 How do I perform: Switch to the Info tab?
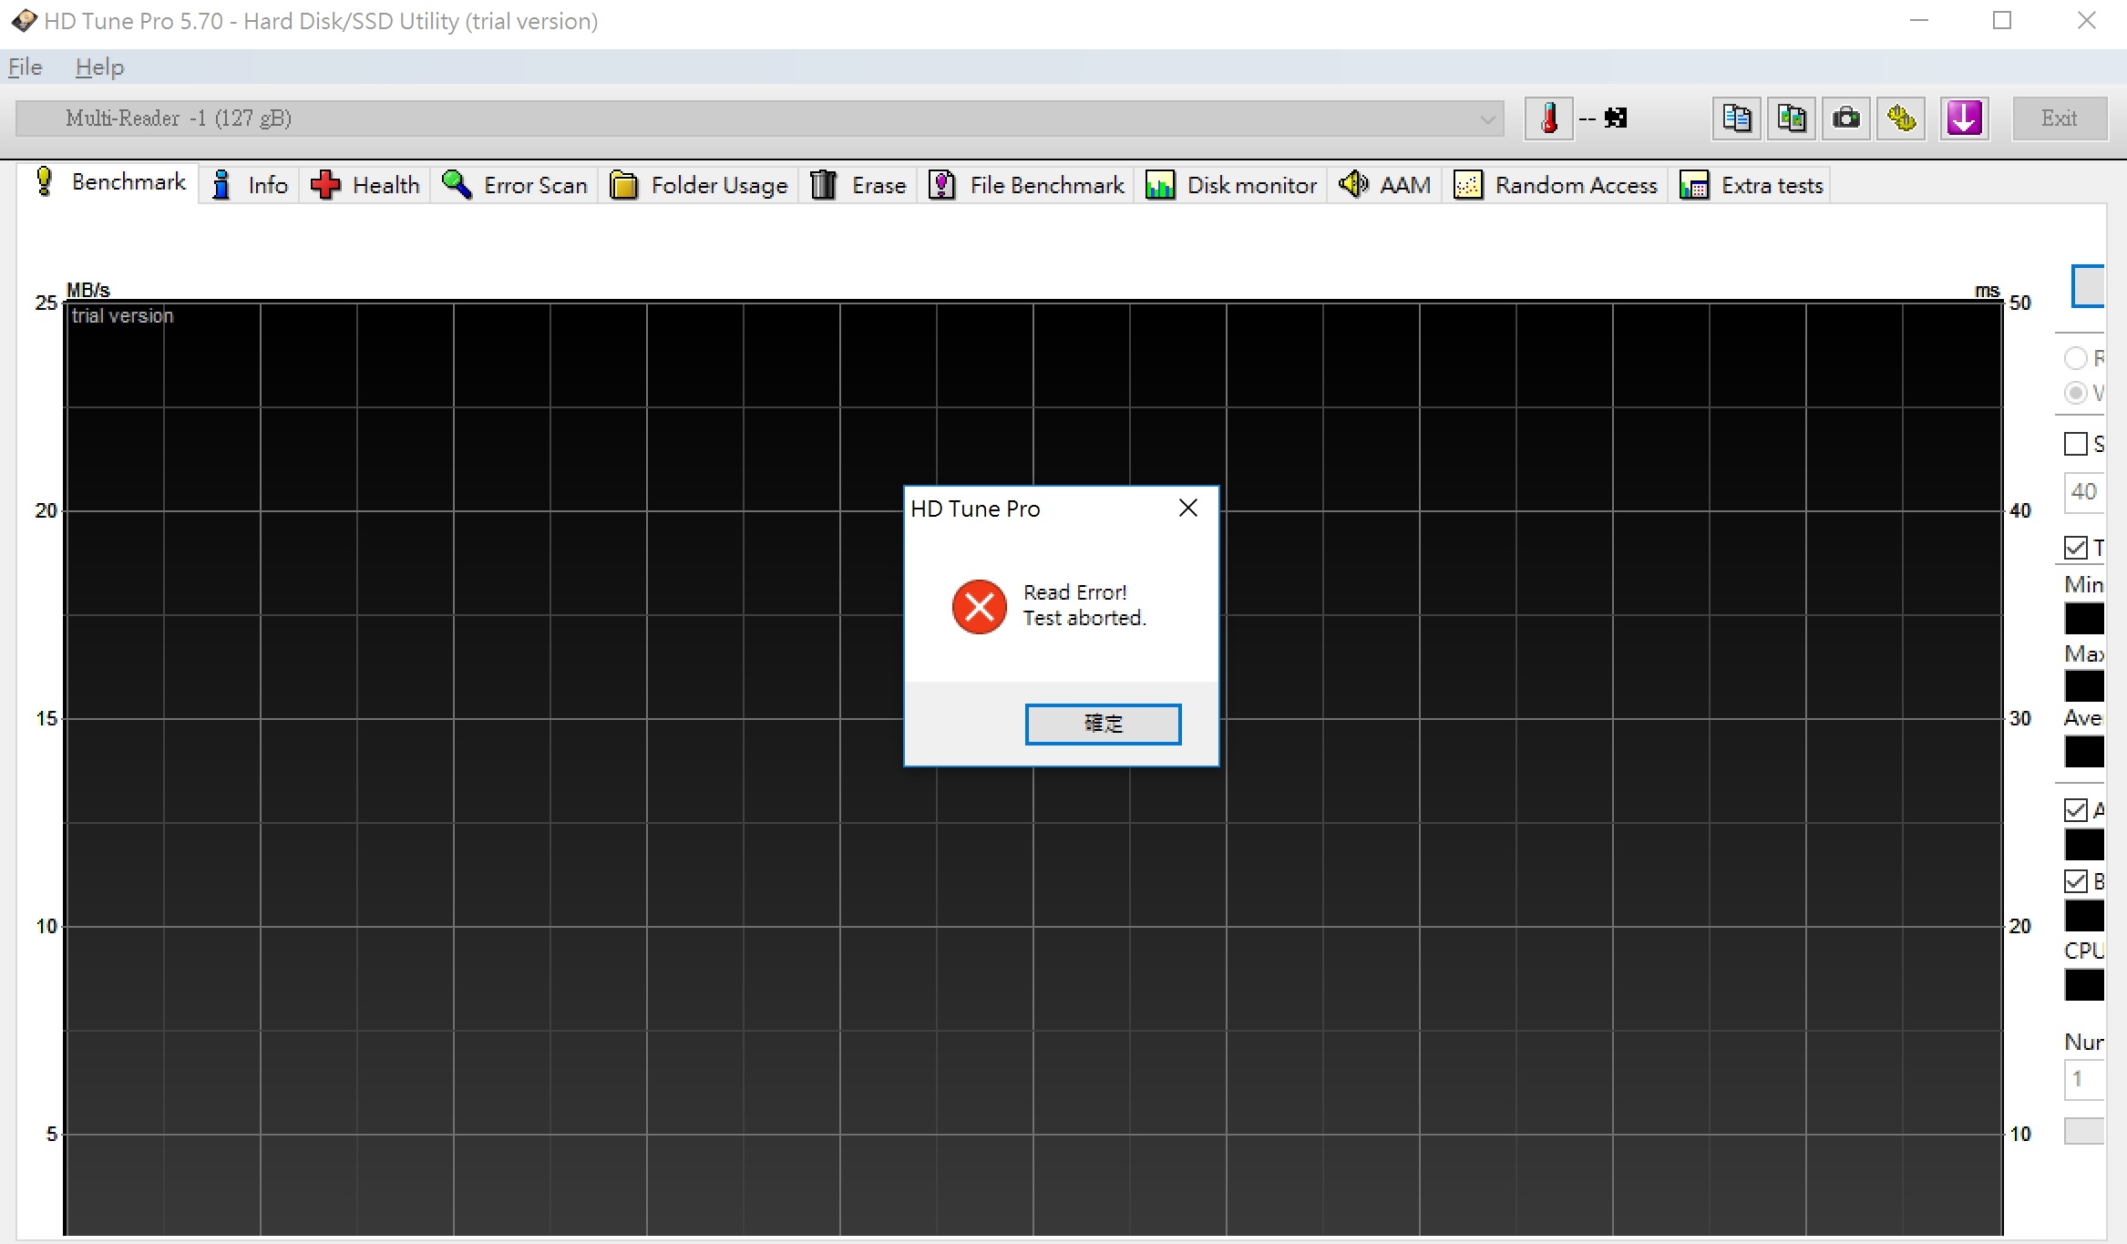coord(249,185)
